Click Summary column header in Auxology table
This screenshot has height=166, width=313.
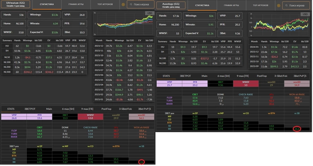coord(162,41)
